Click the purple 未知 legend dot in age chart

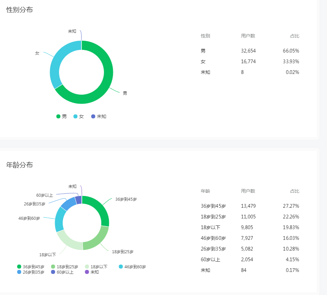click(87, 272)
